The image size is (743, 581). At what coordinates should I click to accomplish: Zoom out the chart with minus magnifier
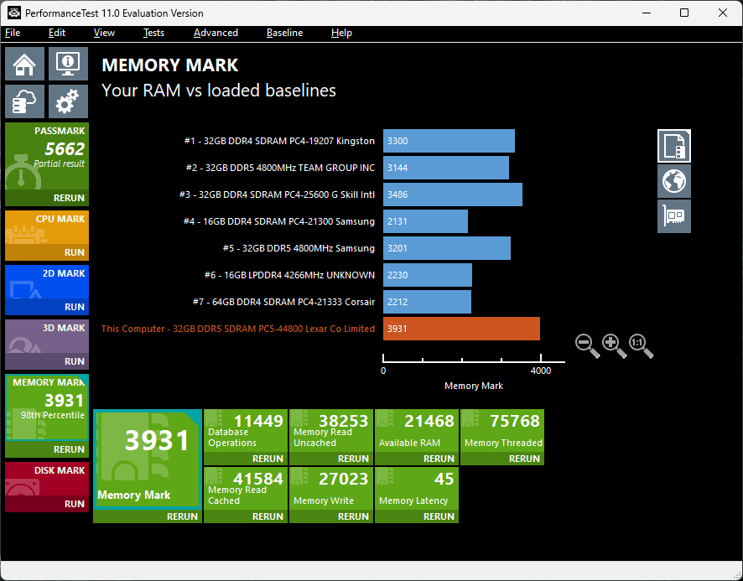[x=587, y=345]
